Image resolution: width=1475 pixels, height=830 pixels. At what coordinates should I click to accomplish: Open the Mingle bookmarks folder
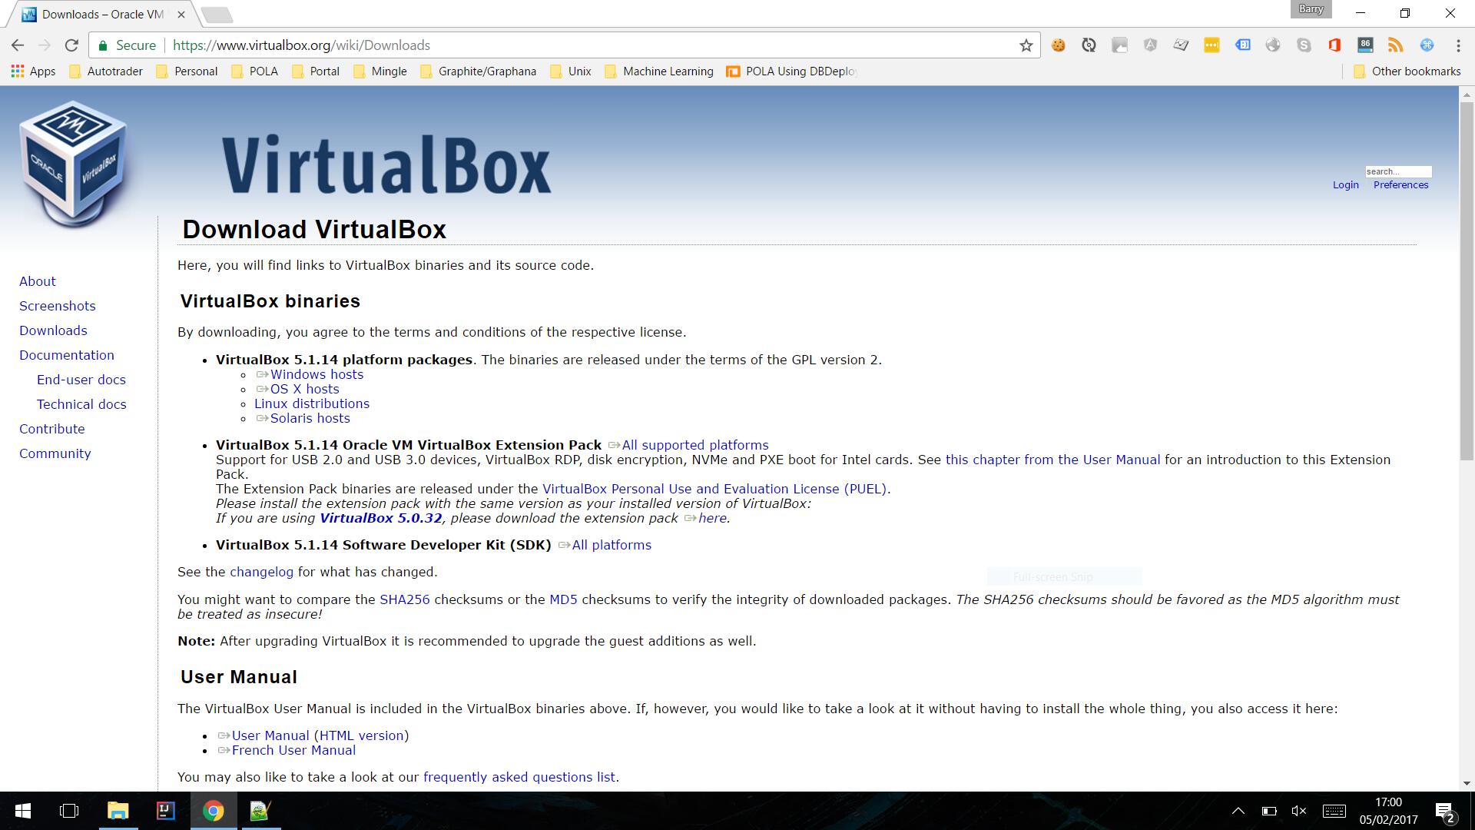pyautogui.click(x=380, y=71)
